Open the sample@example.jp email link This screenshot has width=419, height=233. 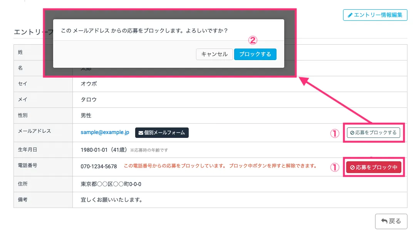click(105, 132)
